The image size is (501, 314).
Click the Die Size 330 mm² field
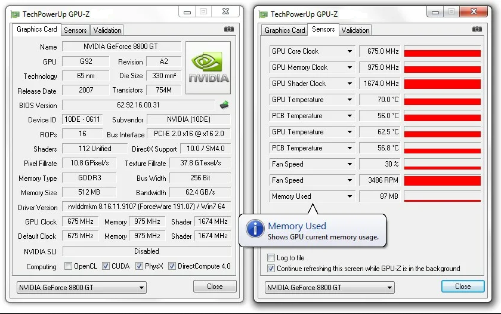[163, 76]
